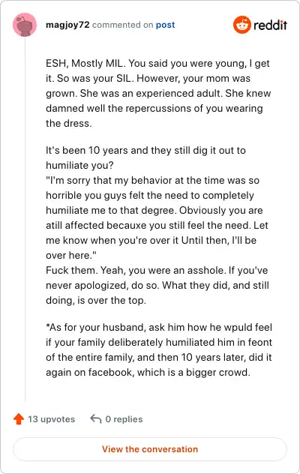Open magjoy72's pink avatar image
300x474 pixels.
[x=25, y=25]
